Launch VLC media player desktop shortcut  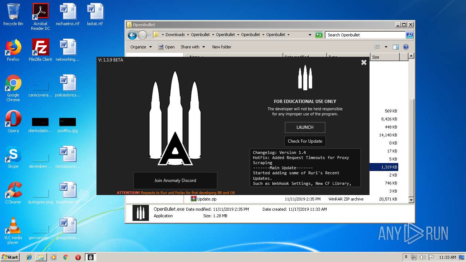(13, 231)
